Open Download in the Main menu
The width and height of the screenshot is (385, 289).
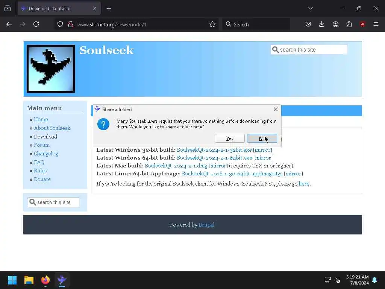45,137
